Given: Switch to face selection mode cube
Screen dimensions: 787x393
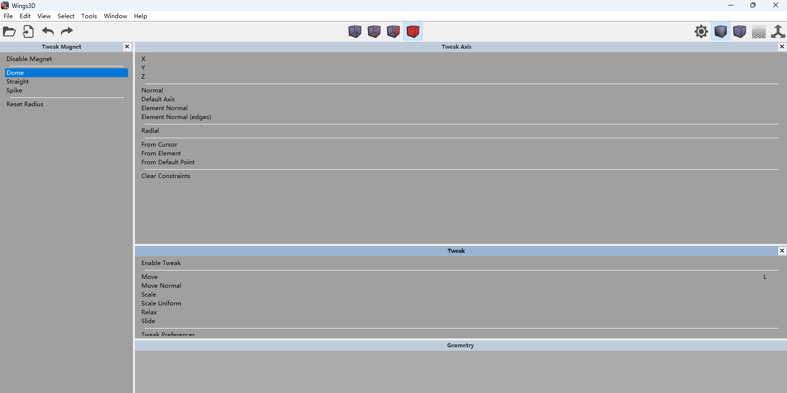Looking at the screenshot, I should [x=393, y=32].
